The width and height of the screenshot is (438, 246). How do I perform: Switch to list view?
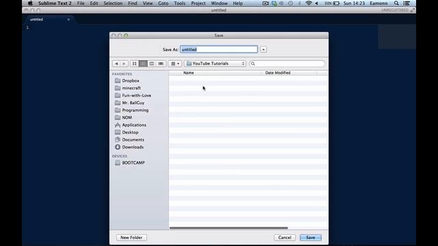(x=143, y=64)
